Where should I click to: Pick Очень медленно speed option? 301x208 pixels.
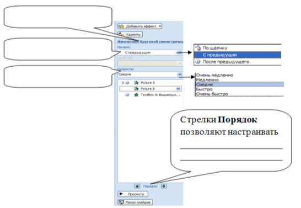click(214, 75)
